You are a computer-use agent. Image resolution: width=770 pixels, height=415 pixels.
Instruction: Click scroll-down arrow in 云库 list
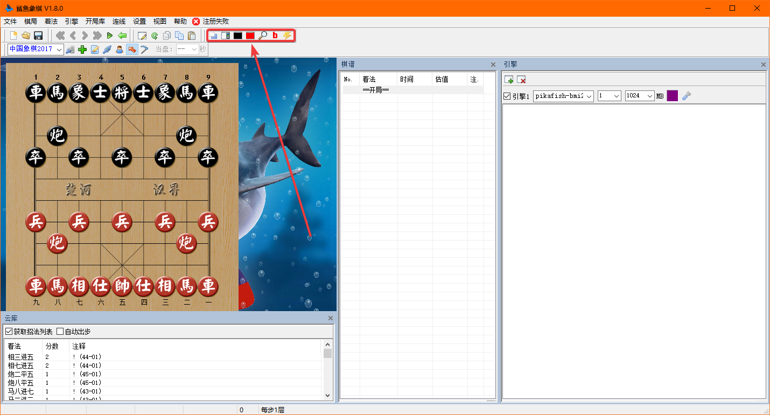tap(327, 395)
